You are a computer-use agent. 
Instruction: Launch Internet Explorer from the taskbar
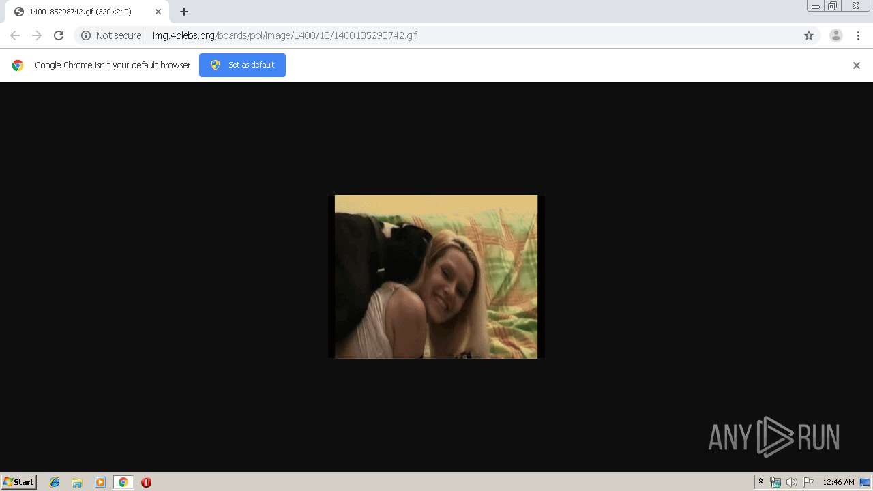(x=55, y=482)
